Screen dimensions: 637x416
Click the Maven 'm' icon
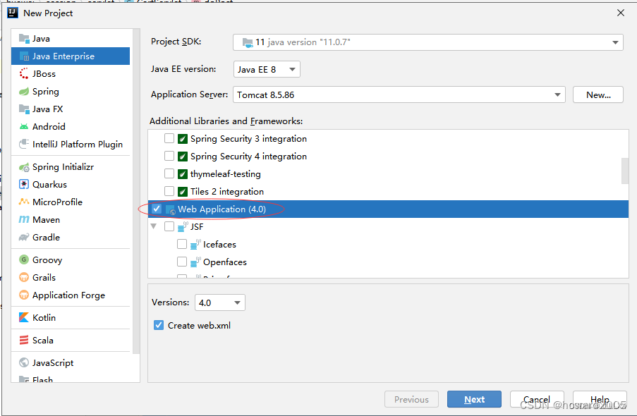[24, 220]
